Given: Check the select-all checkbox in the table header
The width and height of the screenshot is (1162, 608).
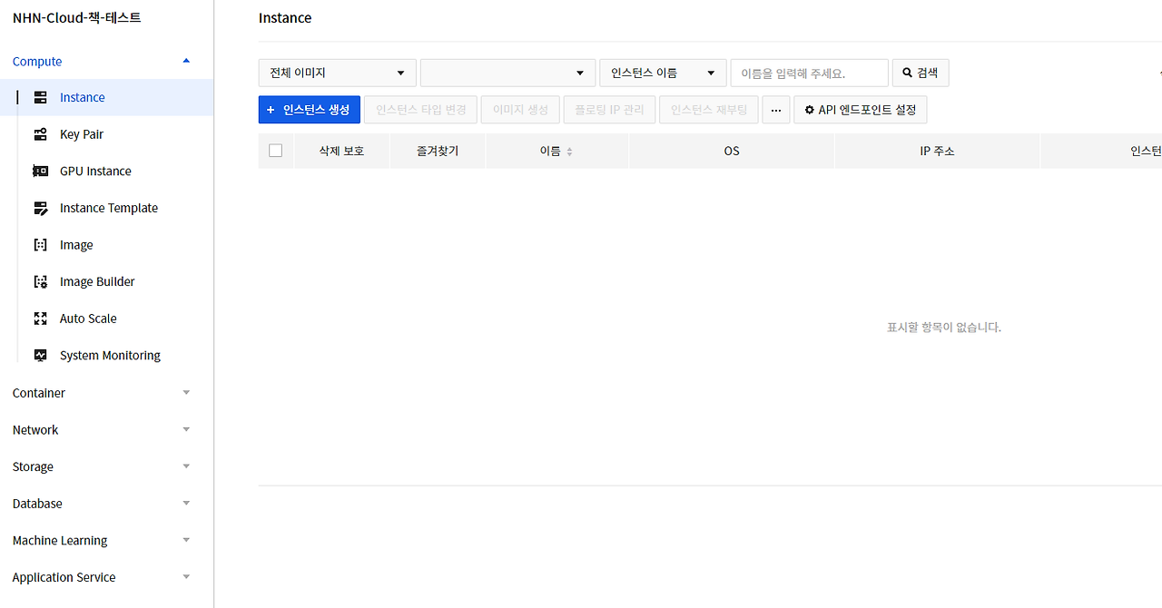Looking at the screenshot, I should (x=275, y=151).
